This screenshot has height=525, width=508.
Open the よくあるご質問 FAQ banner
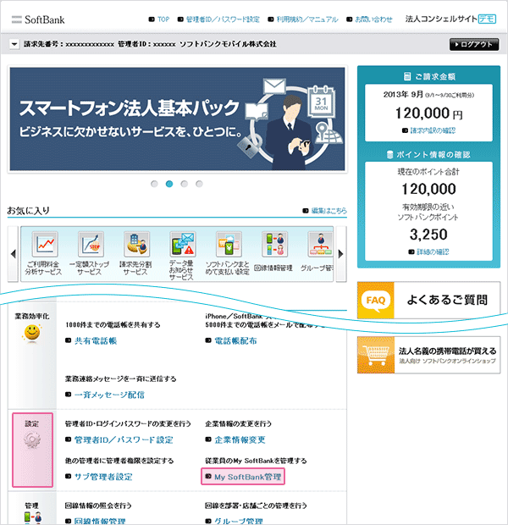click(x=428, y=299)
